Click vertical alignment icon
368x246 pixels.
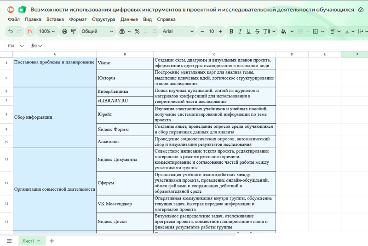pyautogui.click(x=347, y=31)
